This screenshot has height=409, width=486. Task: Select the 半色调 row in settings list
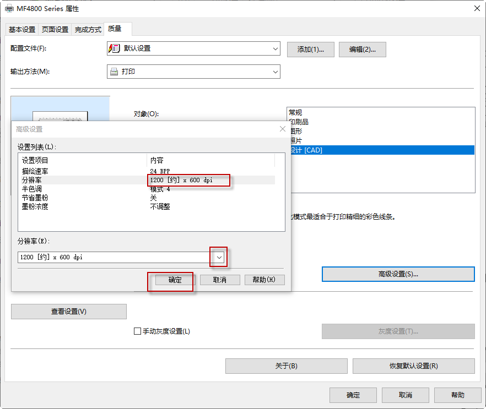(x=148, y=189)
